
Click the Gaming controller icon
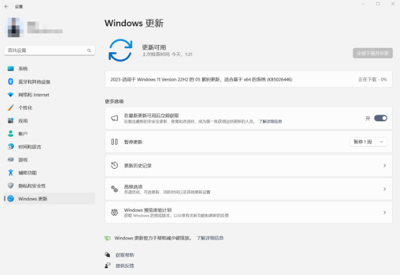[x=10, y=160]
